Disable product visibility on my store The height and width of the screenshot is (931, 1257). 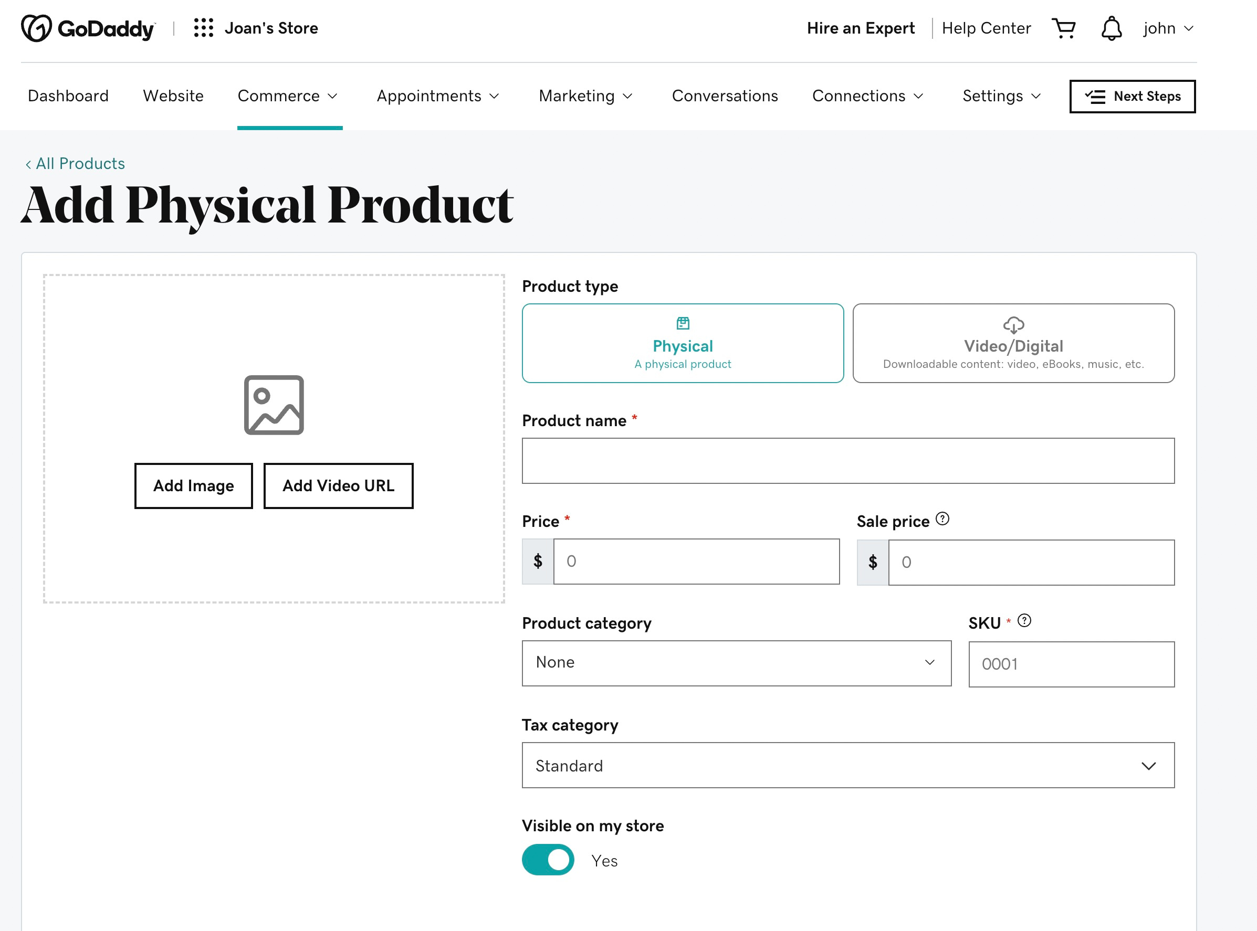point(547,860)
